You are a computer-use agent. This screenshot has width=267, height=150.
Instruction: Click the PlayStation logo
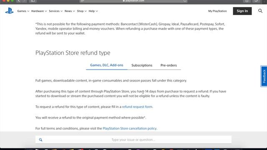click(9, 11)
